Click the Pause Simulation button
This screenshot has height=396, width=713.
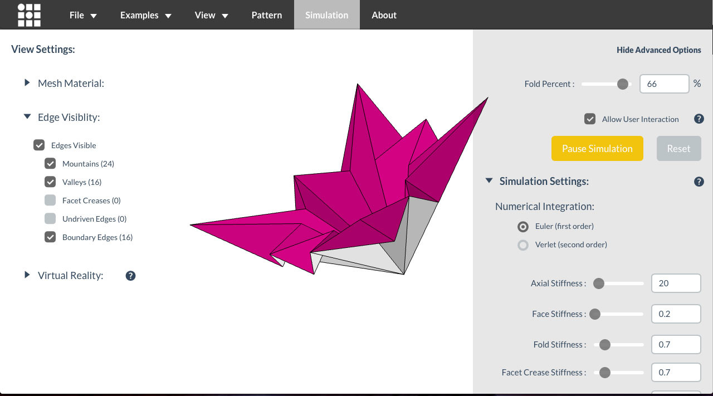597,148
